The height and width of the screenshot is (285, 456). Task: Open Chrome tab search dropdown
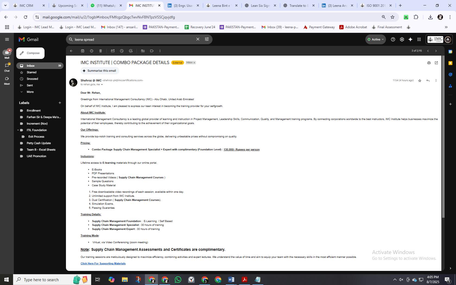click(5, 5)
